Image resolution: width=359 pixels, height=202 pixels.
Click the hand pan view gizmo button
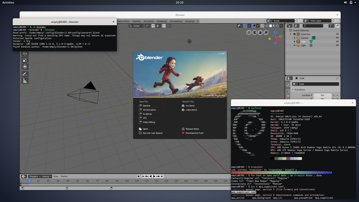click(260, 33)
